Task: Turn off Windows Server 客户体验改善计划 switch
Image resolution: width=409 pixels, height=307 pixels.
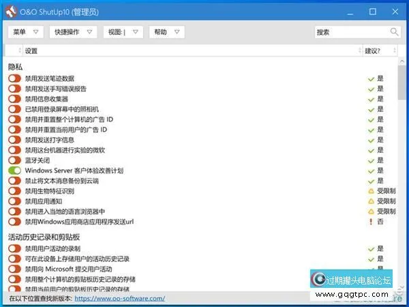Action: [x=14, y=171]
